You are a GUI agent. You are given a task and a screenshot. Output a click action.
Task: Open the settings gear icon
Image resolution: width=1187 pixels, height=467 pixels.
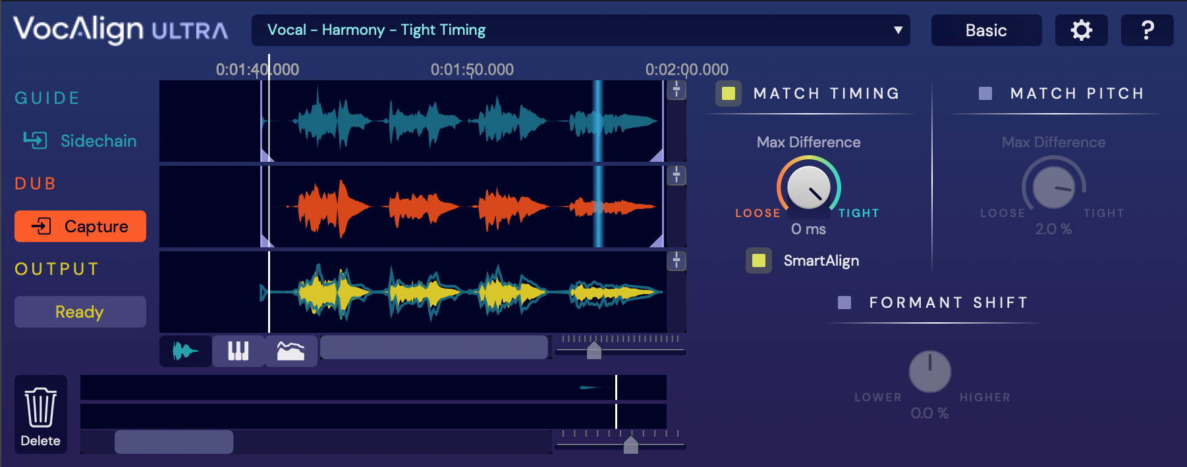click(x=1081, y=30)
